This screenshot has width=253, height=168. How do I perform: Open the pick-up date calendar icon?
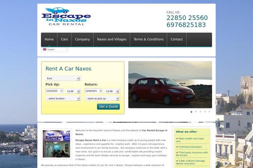(x=62, y=91)
